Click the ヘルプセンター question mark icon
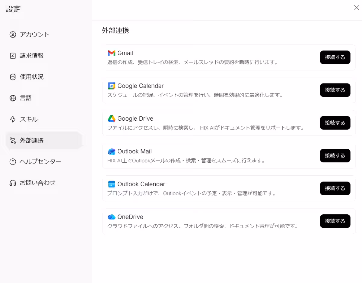The height and width of the screenshot is (283, 362). [x=13, y=161]
